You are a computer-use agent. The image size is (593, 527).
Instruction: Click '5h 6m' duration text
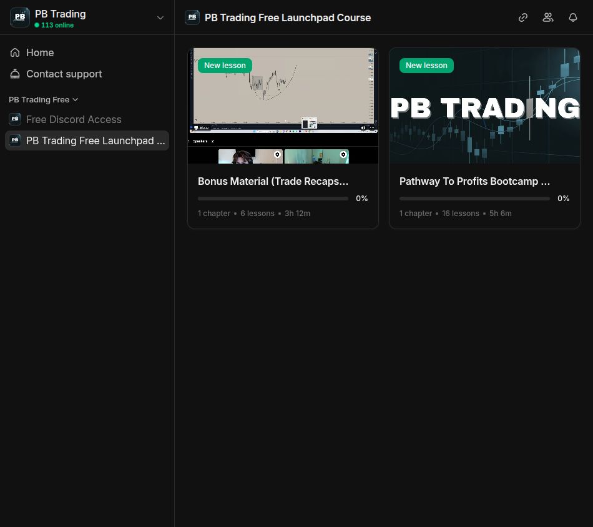coord(501,214)
